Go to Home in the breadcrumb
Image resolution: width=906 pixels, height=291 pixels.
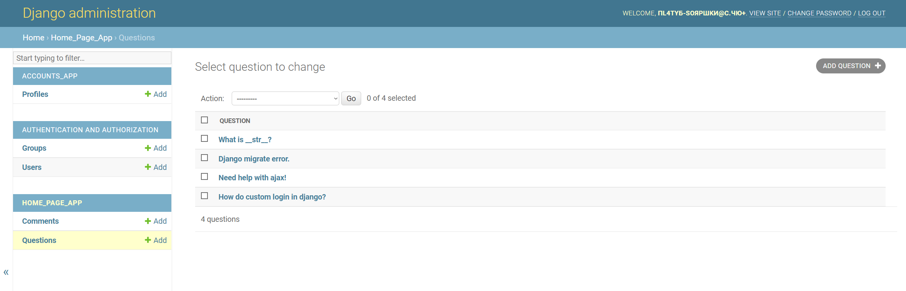pyautogui.click(x=33, y=38)
